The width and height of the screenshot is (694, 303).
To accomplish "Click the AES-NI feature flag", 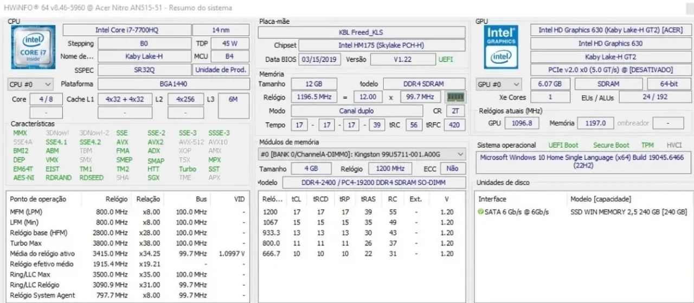I will coord(24,177).
